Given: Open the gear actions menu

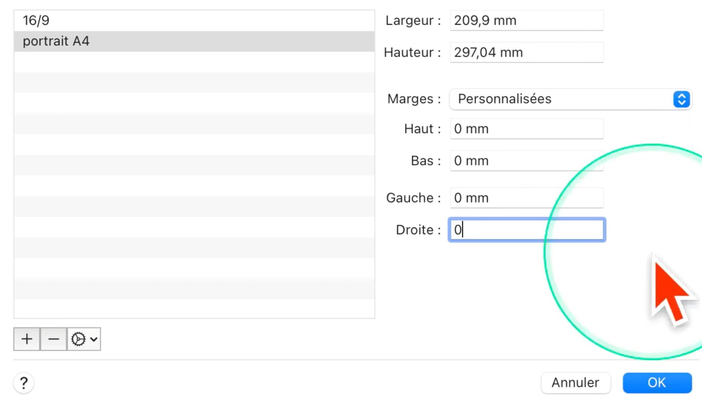Looking at the screenshot, I should 84,339.
